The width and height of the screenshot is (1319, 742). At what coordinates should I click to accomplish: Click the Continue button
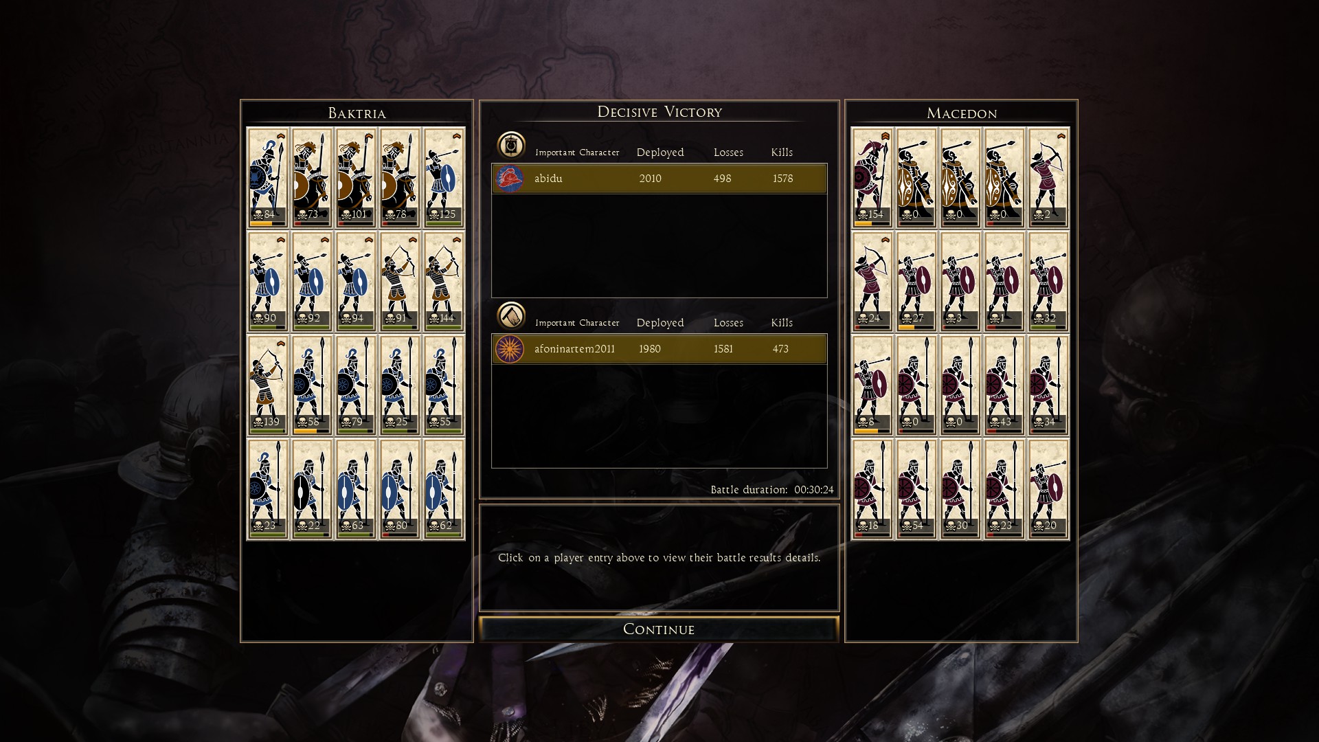click(659, 629)
